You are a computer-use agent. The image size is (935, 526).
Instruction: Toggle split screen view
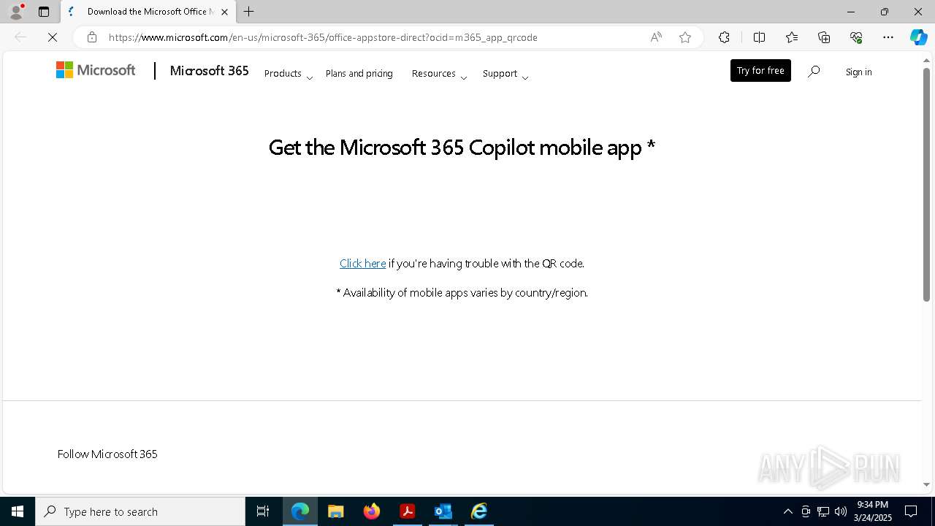click(x=759, y=37)
